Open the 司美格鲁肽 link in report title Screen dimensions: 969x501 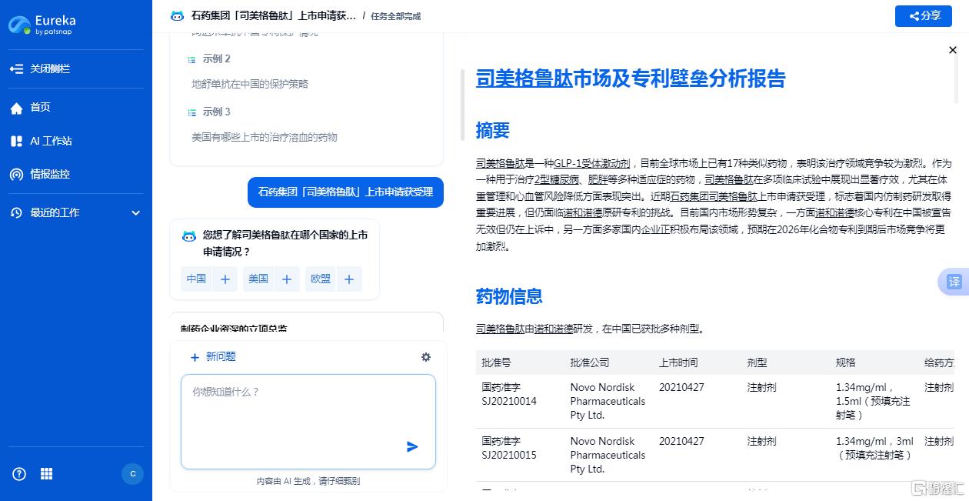pos(524,78)
